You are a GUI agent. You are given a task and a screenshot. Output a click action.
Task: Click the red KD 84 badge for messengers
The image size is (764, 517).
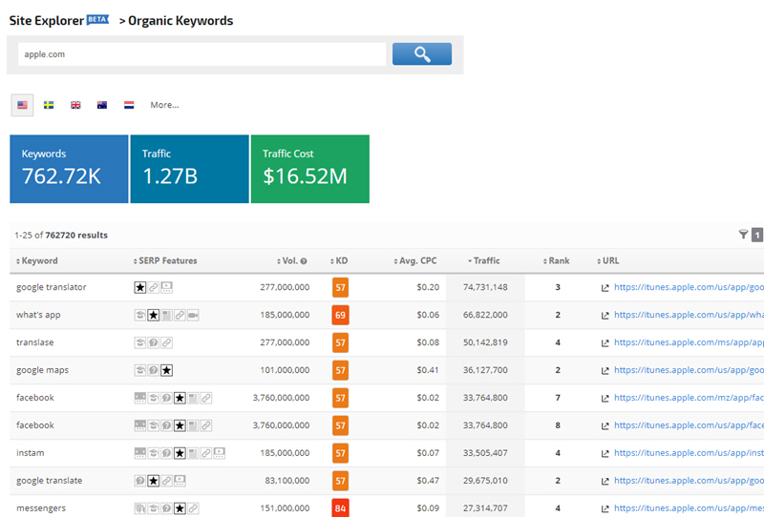[x=339, y=507]
